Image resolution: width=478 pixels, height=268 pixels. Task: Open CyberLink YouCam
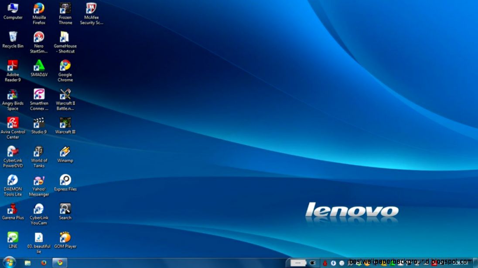39,214
